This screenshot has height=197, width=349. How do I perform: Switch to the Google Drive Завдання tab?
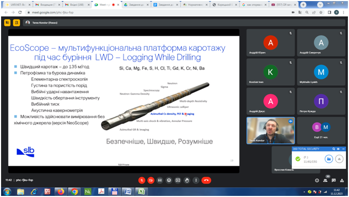[136, 5]
